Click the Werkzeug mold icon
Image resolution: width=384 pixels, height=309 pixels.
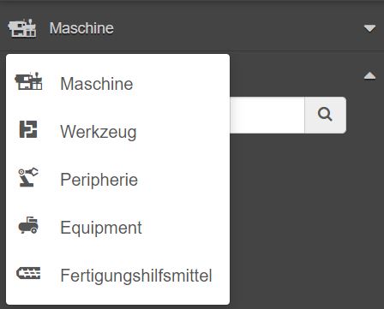28,129
